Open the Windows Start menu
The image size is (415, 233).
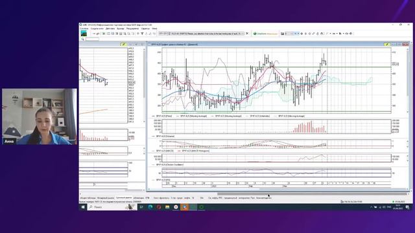(83, 207)
